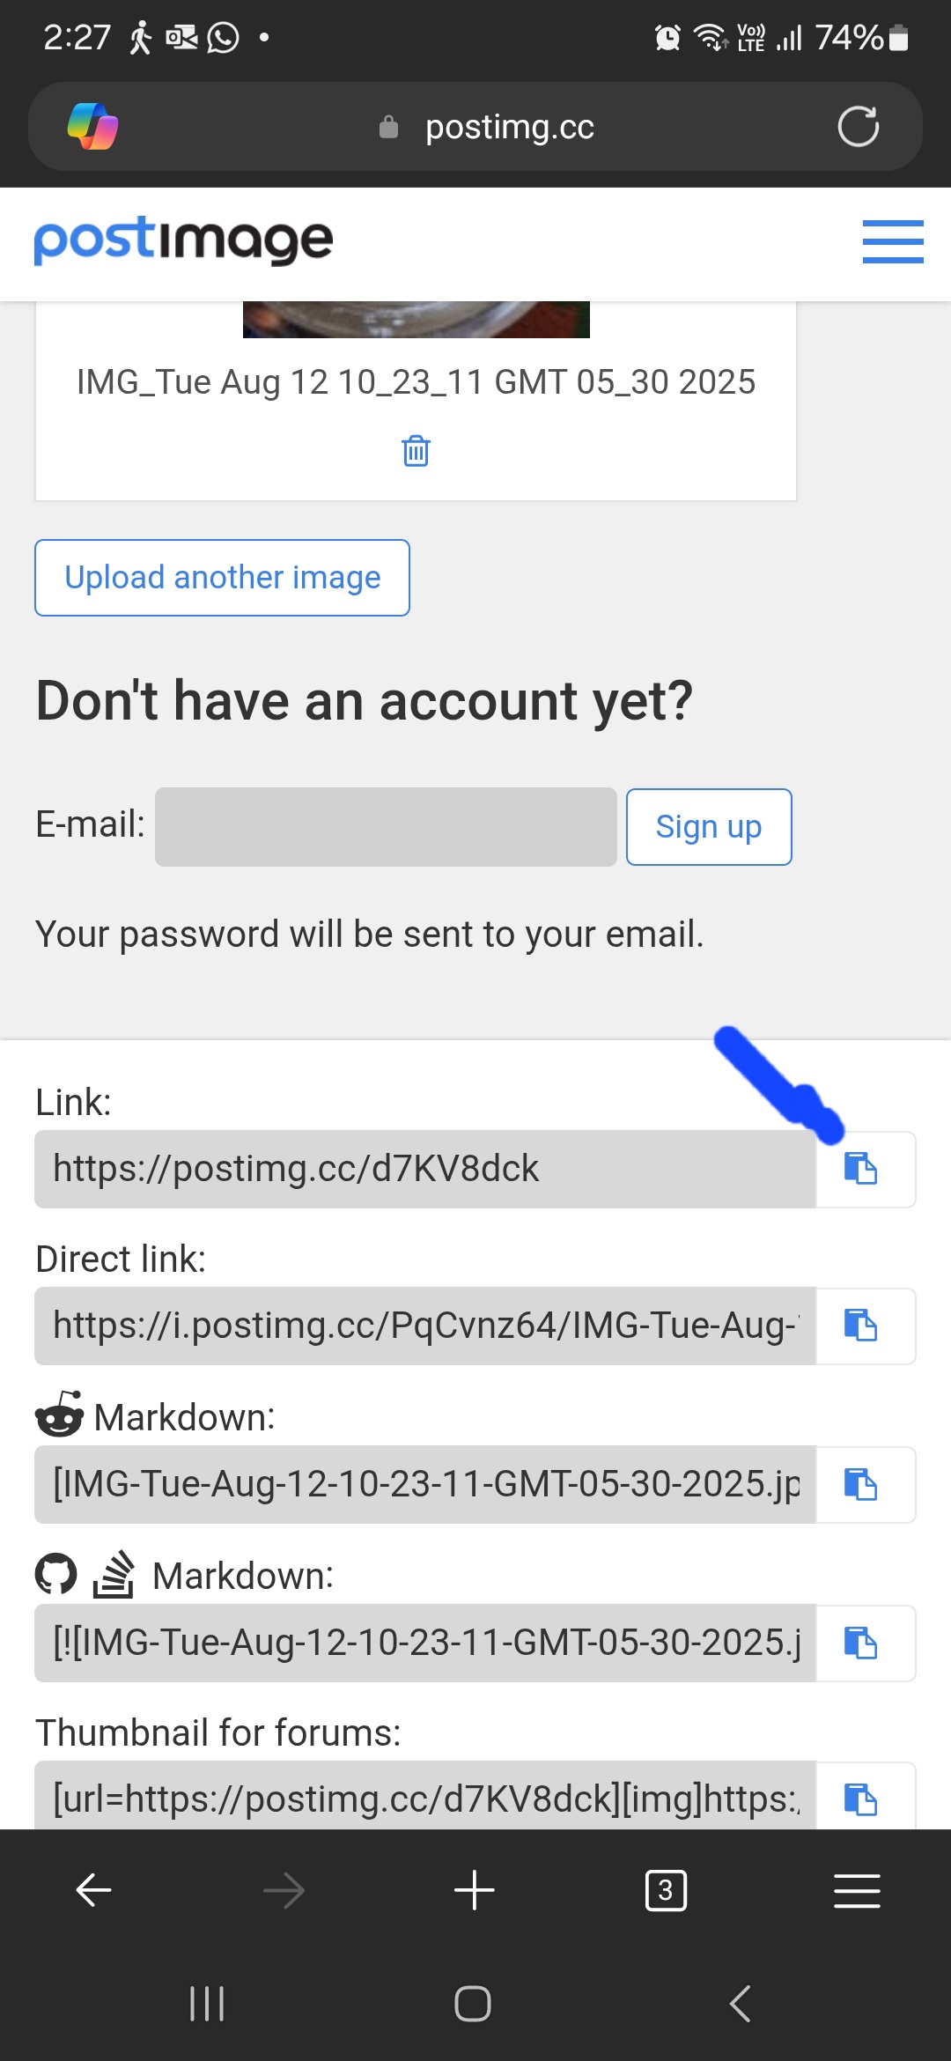Image resolution: width=951 pixels, height=2061 pixels.
Task: Delete the uploaded image with trash icon
Action: [x=416, y=451]
